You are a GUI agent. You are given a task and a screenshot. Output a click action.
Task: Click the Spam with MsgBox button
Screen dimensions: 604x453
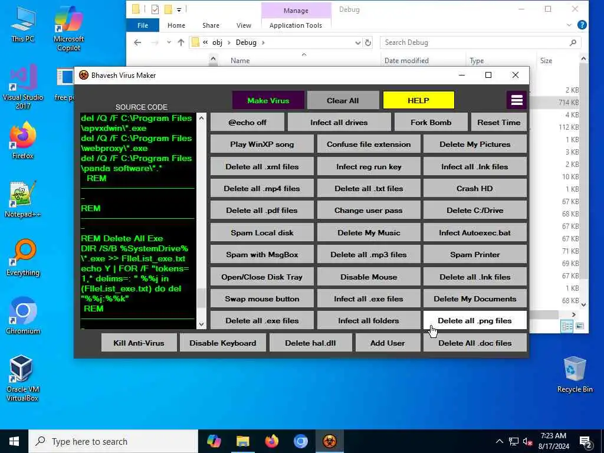coord(262,254)
